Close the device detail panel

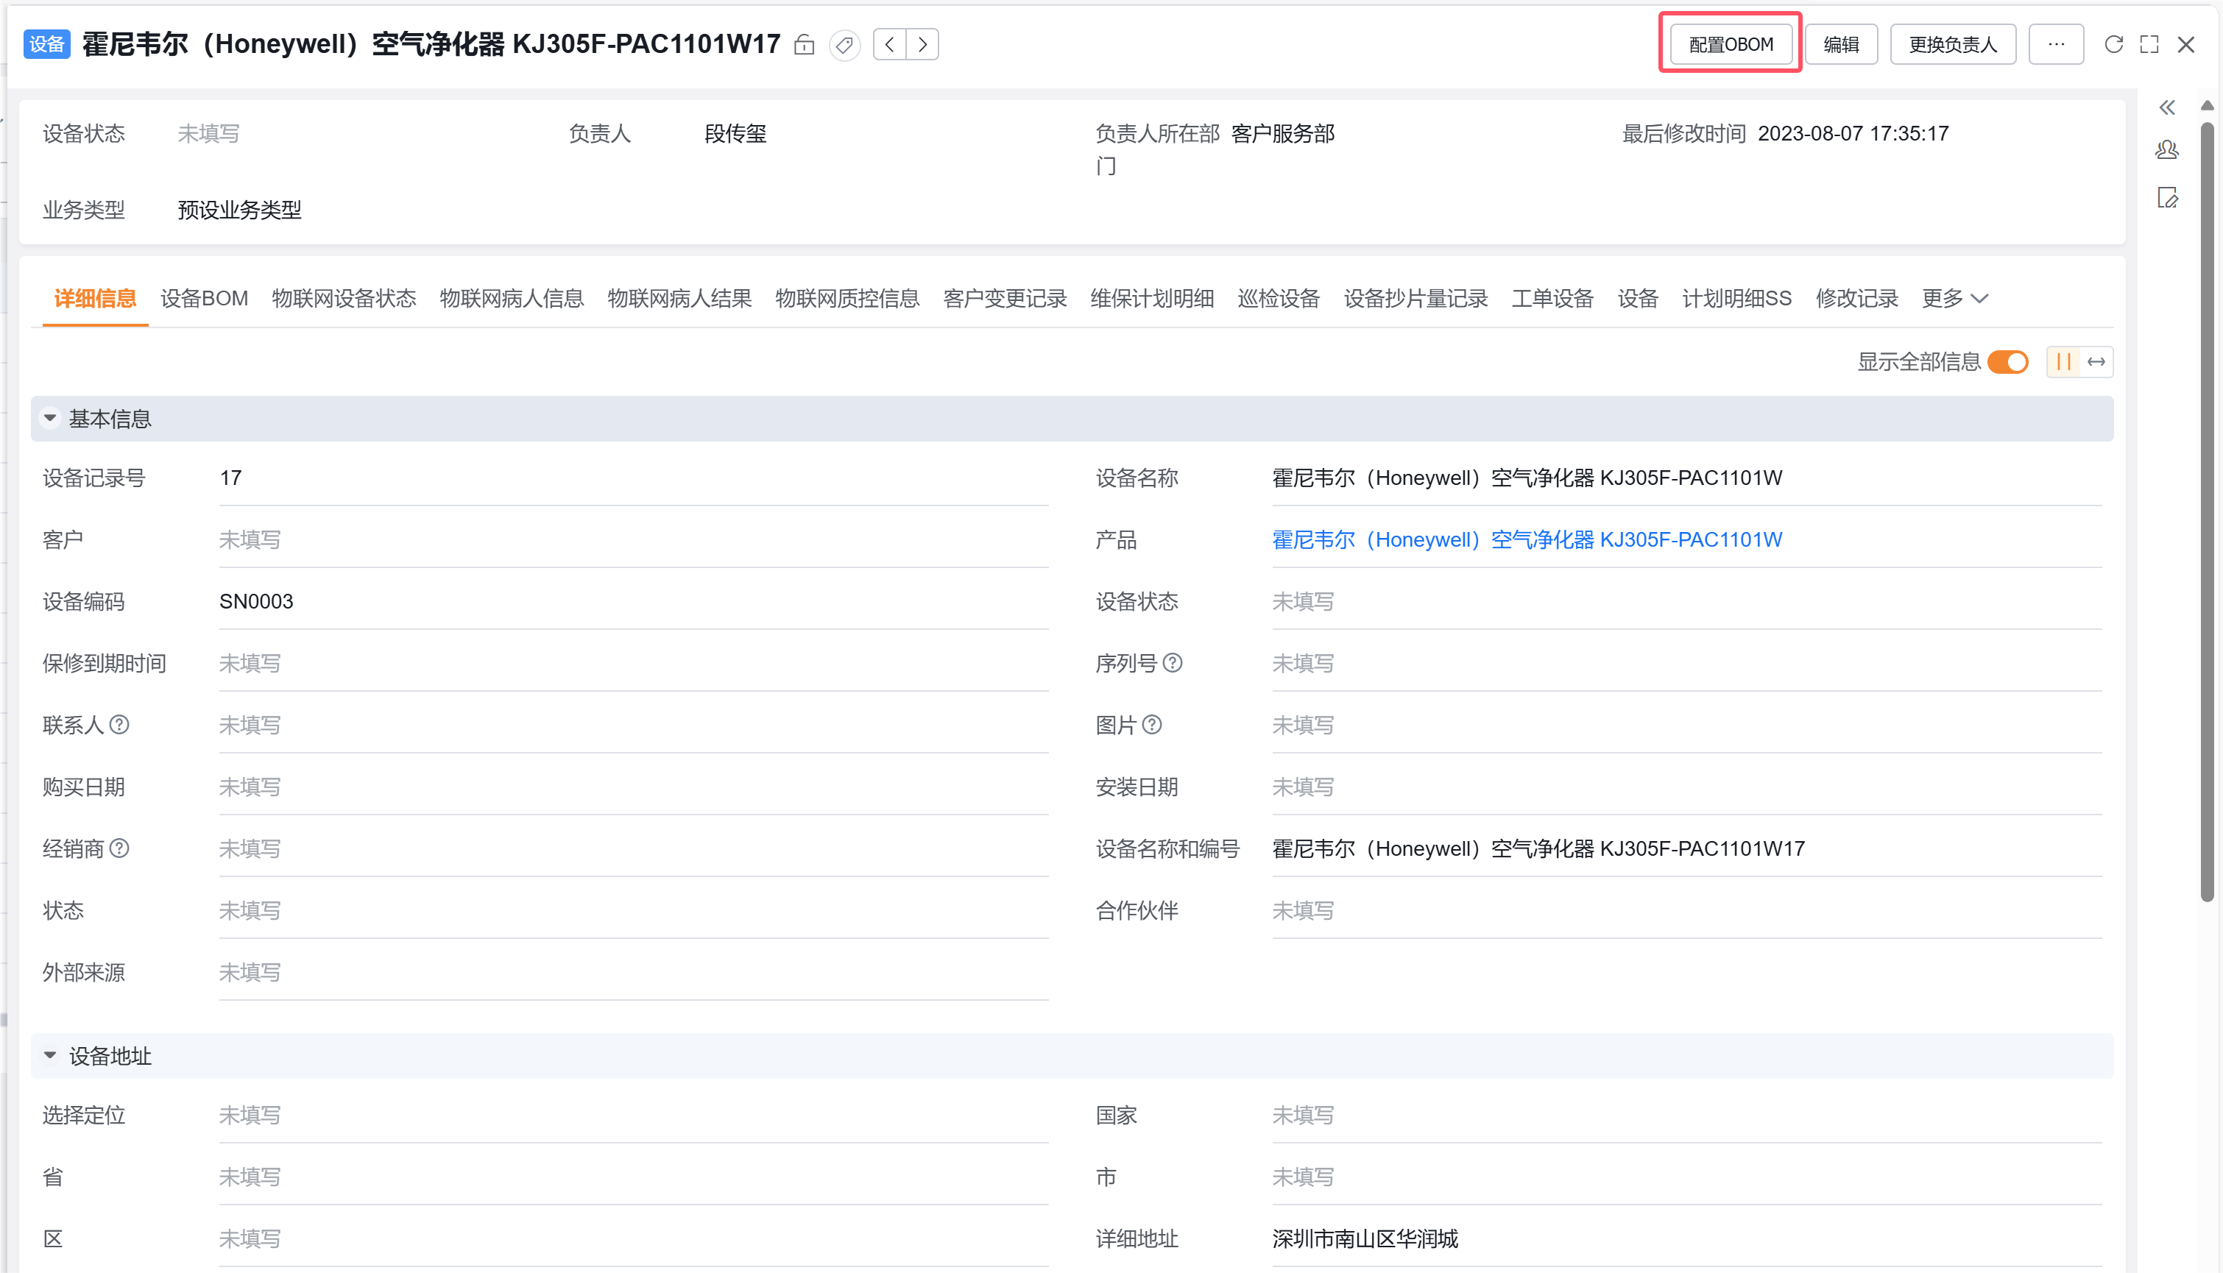[x=2186, y=45]
